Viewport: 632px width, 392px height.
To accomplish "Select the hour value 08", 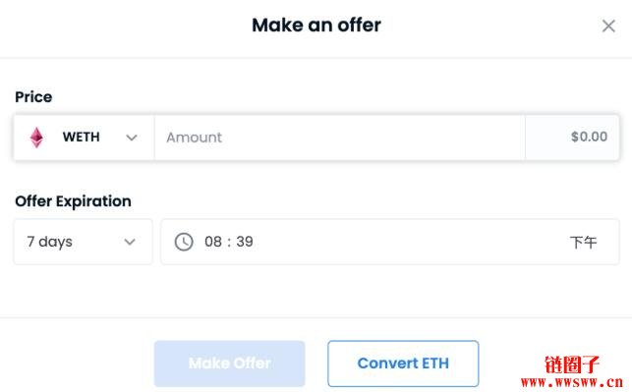I will point(213,242).
